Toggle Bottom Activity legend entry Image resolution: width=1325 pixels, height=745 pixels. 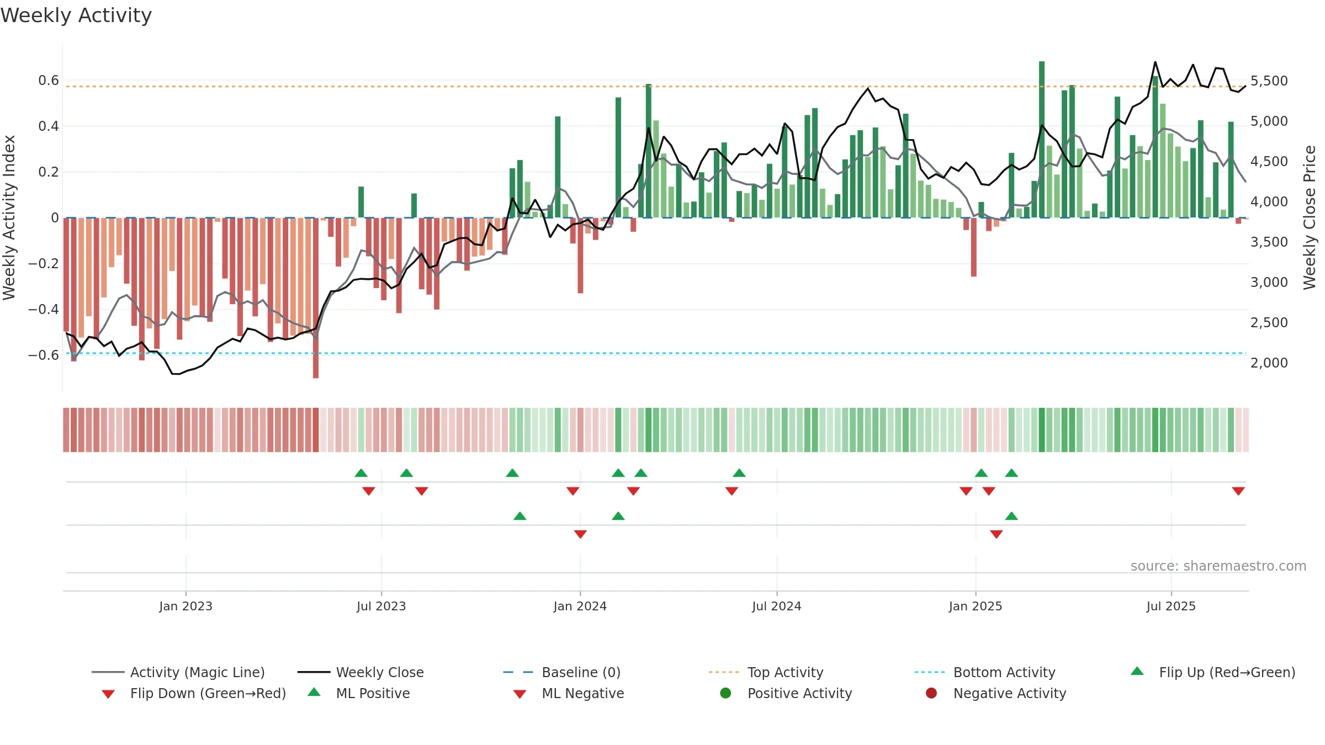point(985,672)
